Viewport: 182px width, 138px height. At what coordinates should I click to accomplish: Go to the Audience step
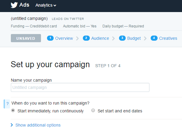(x=100, y=38)
